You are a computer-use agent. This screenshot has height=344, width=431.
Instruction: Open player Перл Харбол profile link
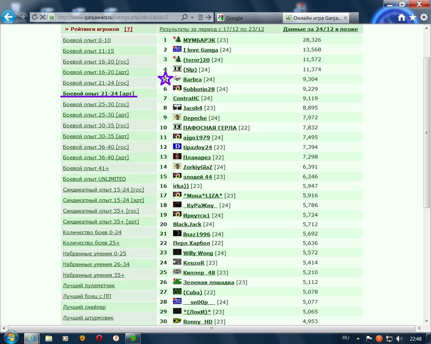click(191, 243)
